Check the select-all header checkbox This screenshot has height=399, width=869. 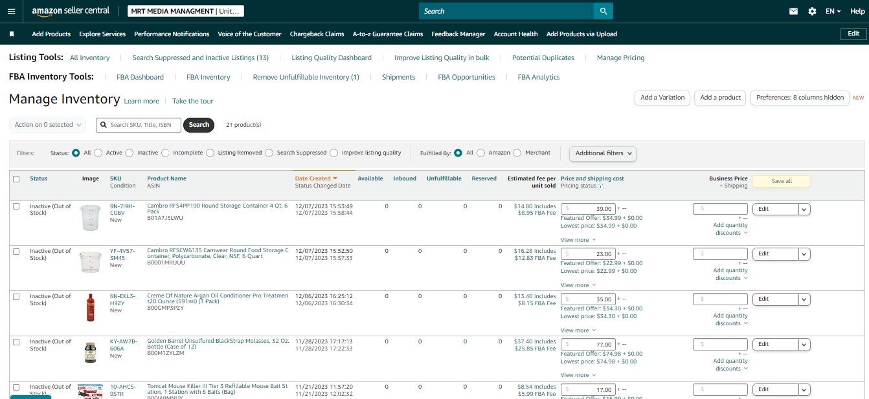click(x=16, y=179)
